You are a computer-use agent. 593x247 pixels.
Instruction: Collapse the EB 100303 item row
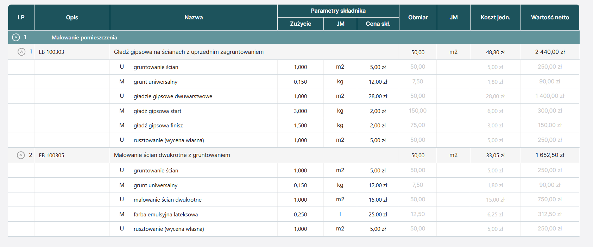(x=21, y=52)
